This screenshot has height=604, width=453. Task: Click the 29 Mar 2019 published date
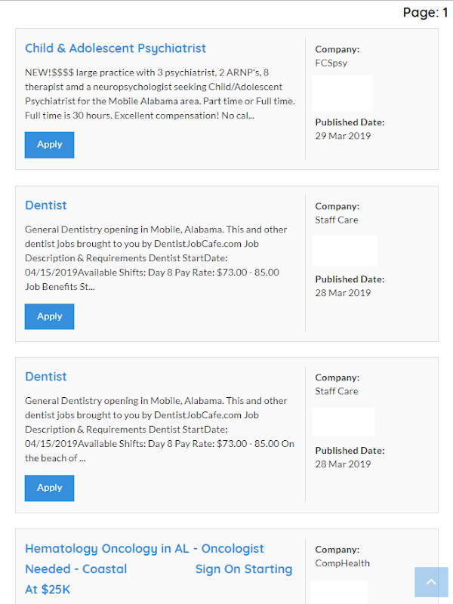343,136
